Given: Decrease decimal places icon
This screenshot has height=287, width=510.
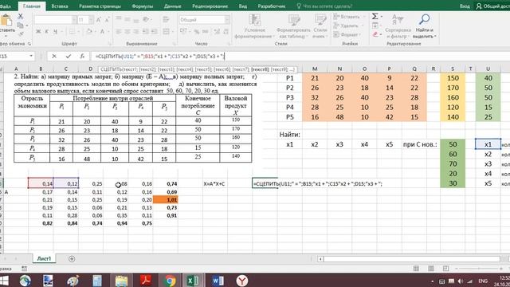Looking at the screenshot, I should tap(226, 31).
